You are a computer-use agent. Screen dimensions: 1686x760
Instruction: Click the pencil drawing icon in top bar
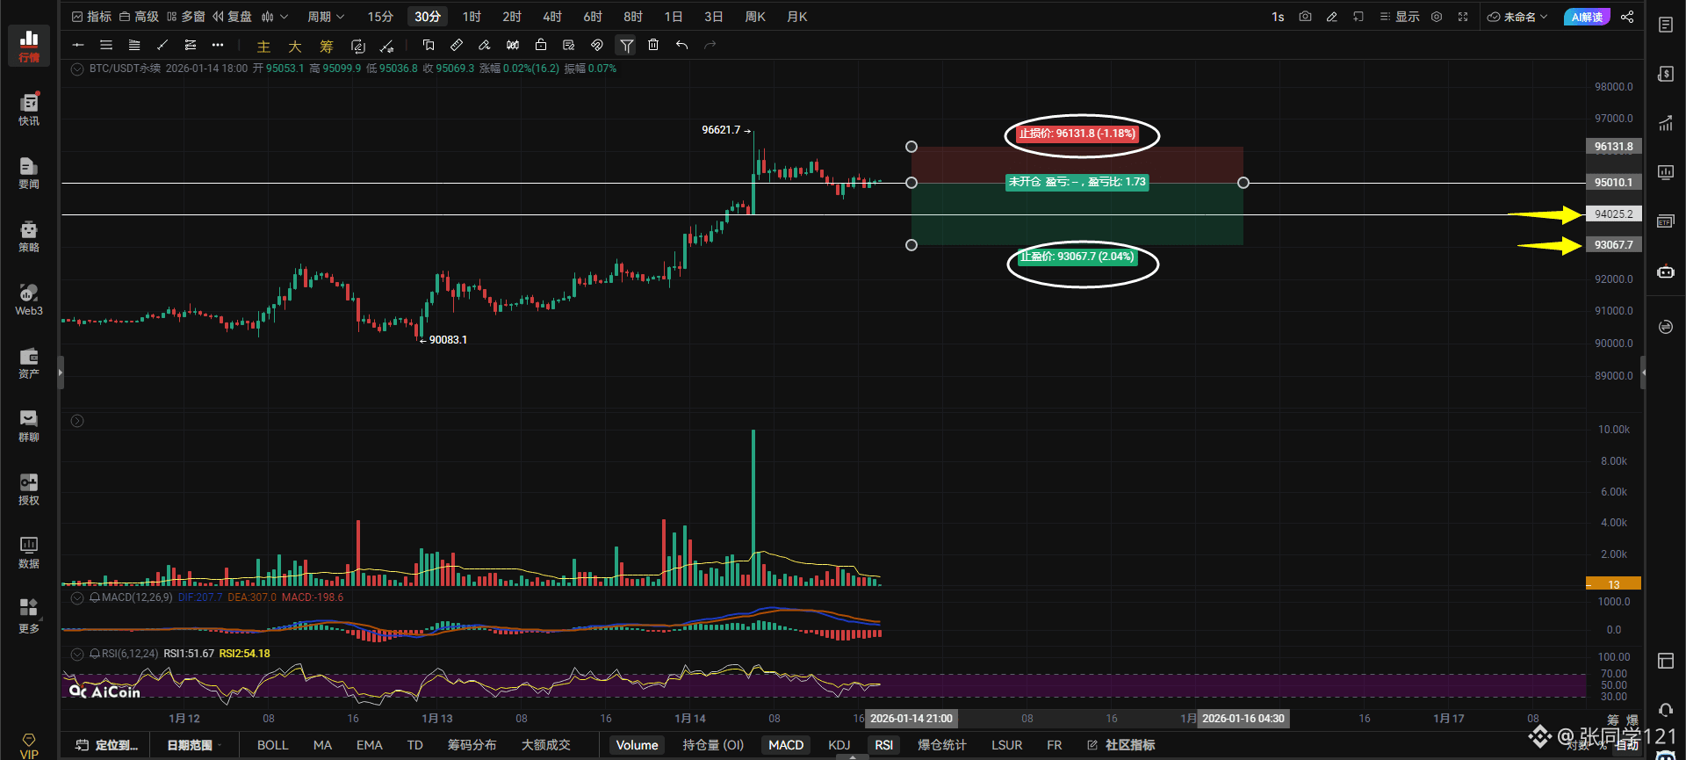coord(1332,17)
